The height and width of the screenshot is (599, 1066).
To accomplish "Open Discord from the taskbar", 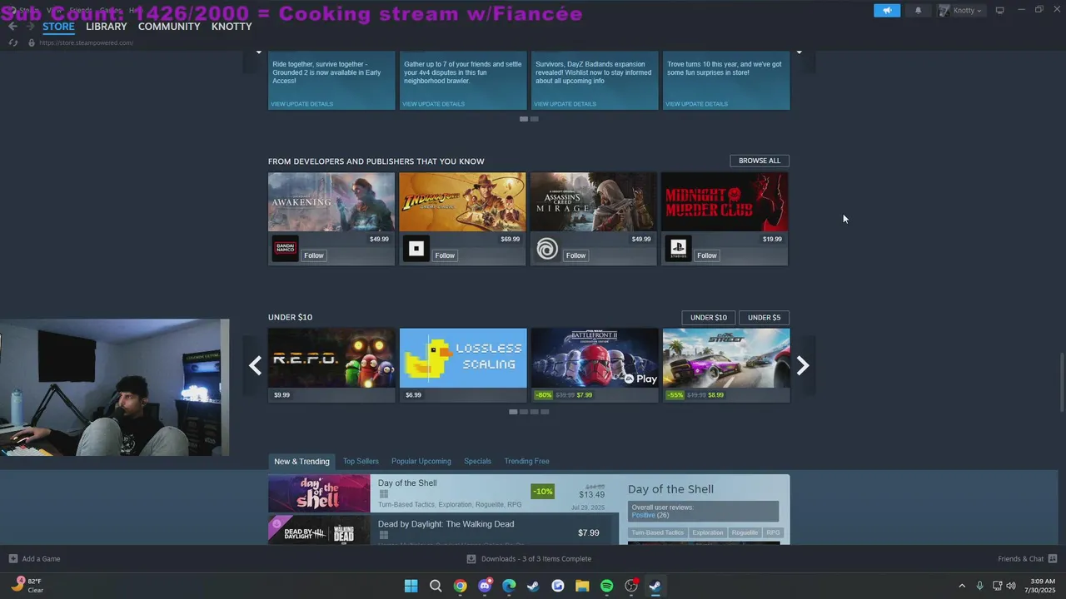I will tap(485, 586).
